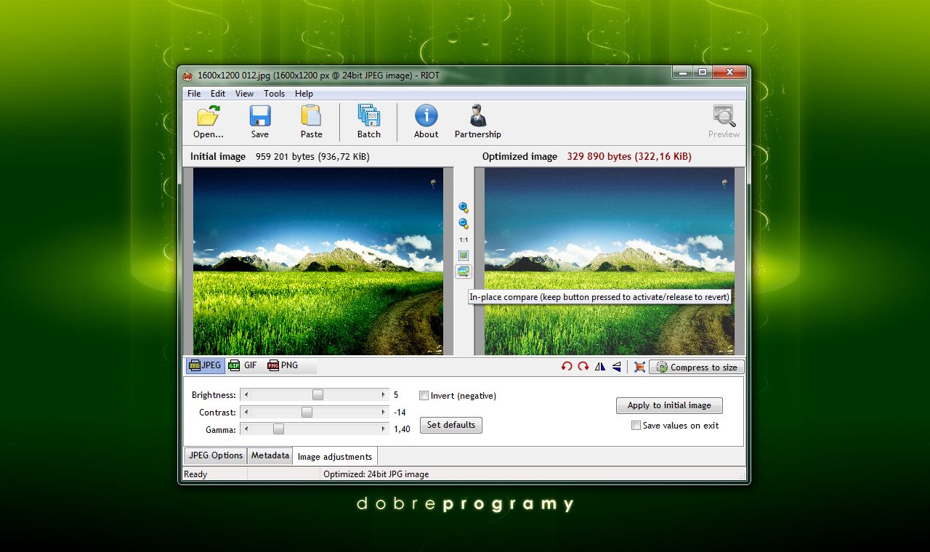930x552 pixels.
Task: Select JPEG output format
Action: point(205,365)
